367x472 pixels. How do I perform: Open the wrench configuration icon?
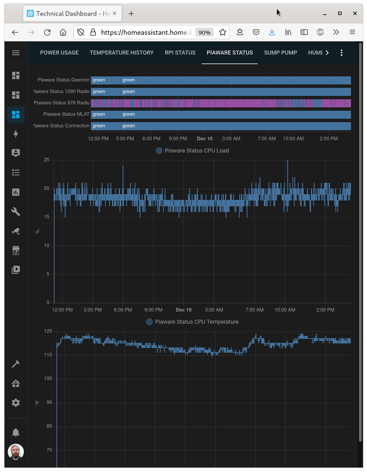tap(16, 211)
